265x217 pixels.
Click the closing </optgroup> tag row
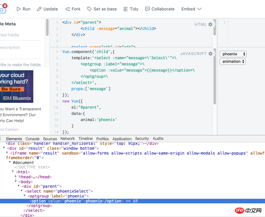click(39, 205)
